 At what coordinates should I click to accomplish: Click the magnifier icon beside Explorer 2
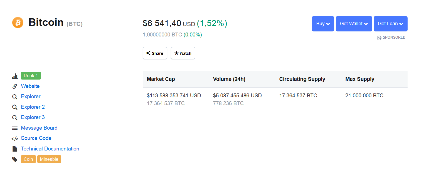point(15,107)
